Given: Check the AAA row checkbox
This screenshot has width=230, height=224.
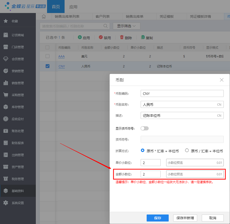Looking at the screenshot, I should click(47, 56).
